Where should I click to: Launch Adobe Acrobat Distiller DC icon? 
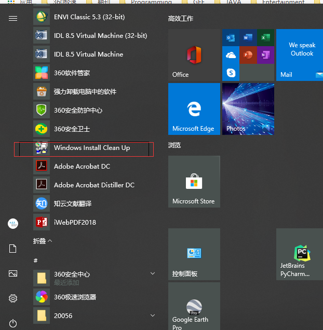pyautogui.click(x=42, y=185)
